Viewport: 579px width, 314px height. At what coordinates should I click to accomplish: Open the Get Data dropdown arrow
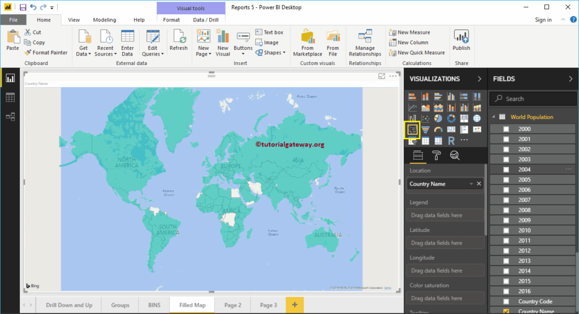(x=89, y=54)
